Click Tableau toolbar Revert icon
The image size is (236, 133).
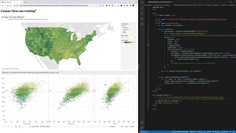pos(12,126)
